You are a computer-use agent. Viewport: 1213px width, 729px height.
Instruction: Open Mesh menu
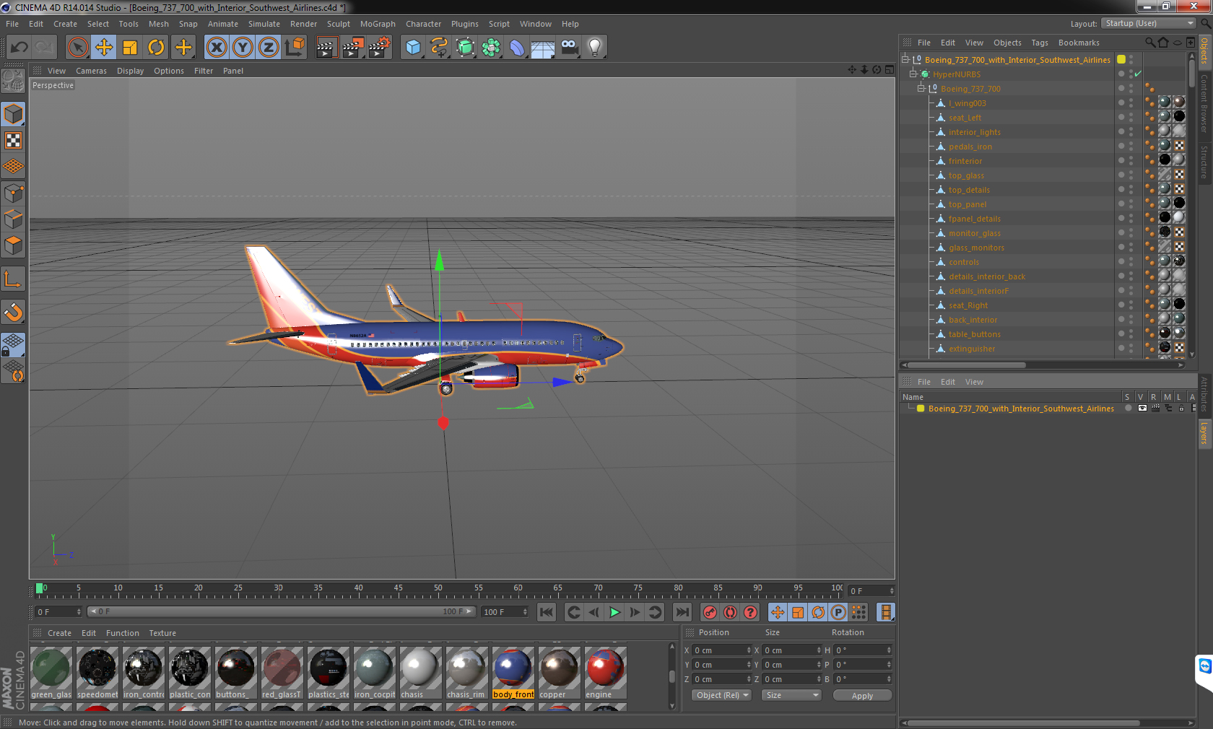158,24
